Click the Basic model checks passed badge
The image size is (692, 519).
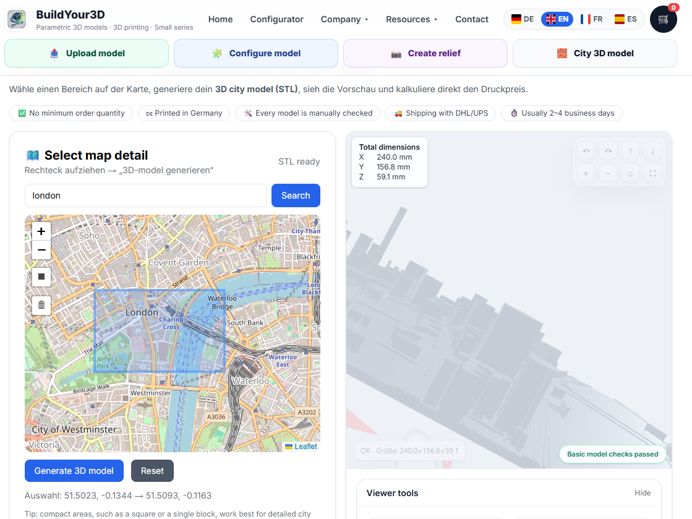coord(613,454)
